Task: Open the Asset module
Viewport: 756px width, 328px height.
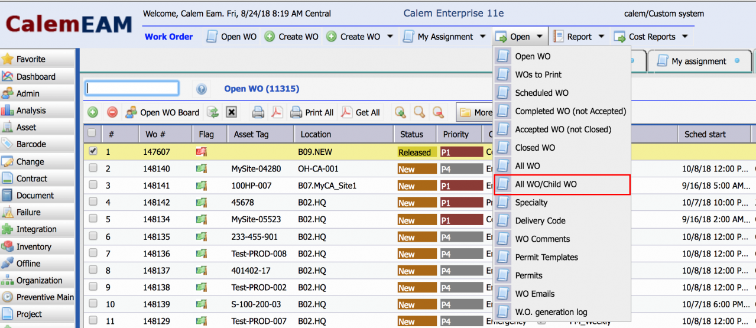Action: point(38,127)
